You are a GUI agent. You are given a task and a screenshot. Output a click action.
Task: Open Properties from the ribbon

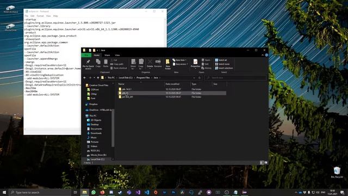[x=195, y=63]
